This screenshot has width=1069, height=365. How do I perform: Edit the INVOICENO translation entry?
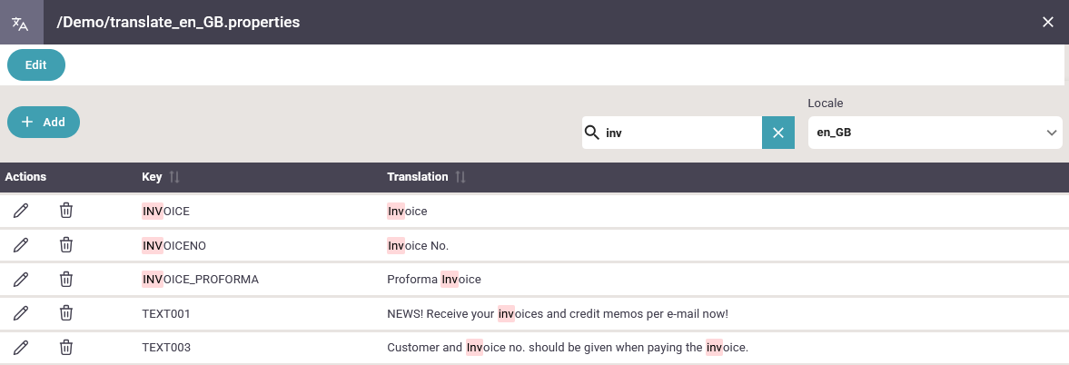point(21,244)
